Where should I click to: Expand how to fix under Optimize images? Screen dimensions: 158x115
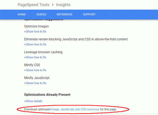[36, 31]
